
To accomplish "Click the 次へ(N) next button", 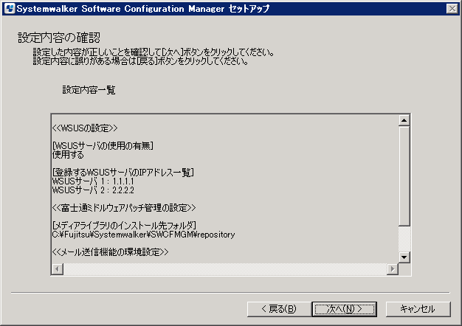I will click(345, 309).
